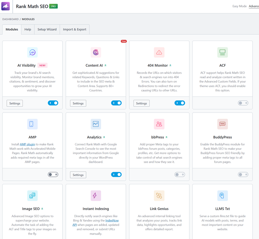The height and width of the screenshot is (239, 259).
Task: Click the 404 Monitor heading
Action: pyautogui.click(x=158, y=66)
